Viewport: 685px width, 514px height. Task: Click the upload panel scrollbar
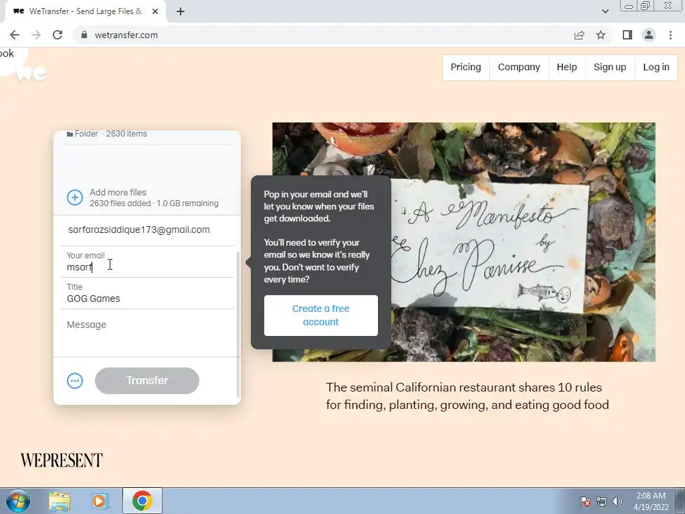coord(238,325)
